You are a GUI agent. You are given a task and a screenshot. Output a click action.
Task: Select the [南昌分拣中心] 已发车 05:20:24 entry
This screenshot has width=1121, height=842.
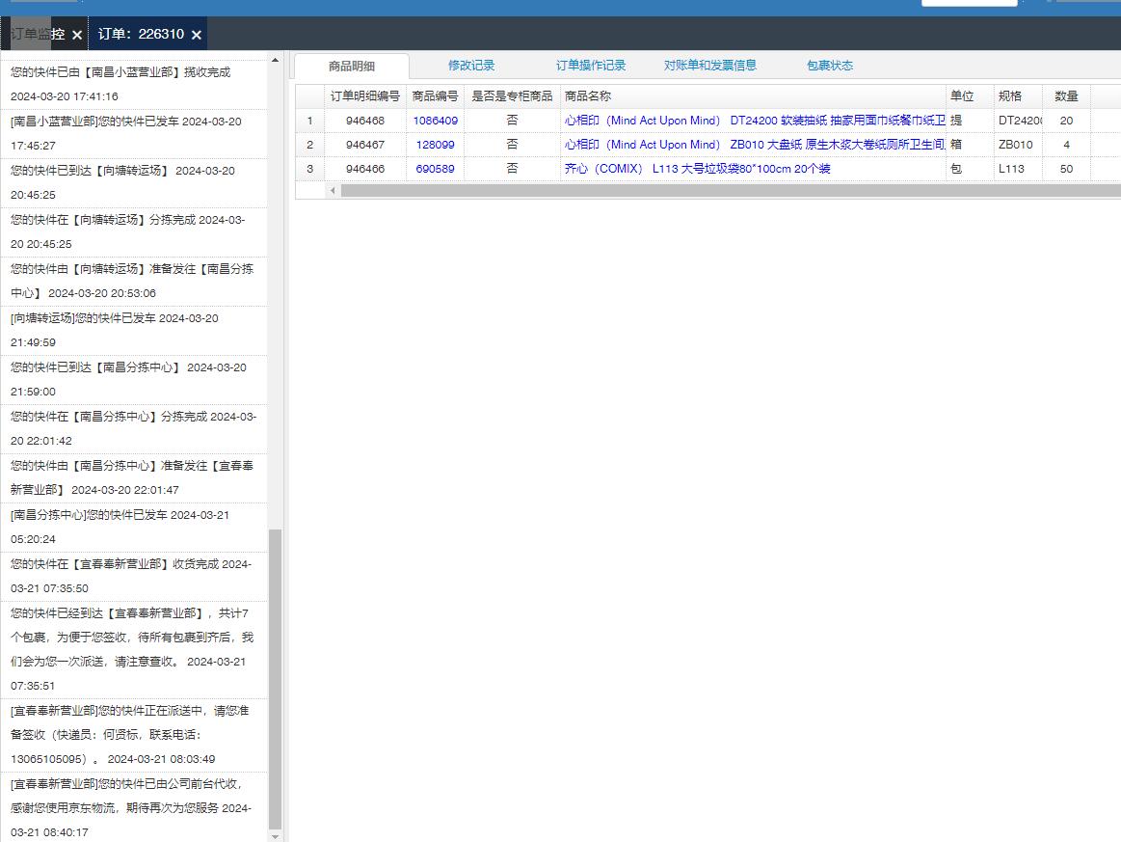[134, 529]
